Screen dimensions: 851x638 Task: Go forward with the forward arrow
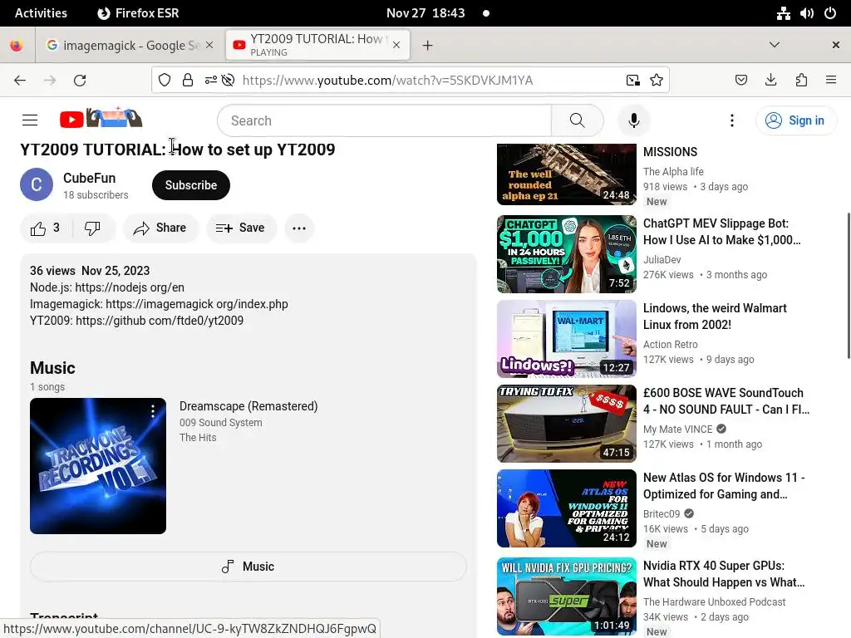(50, 81)
